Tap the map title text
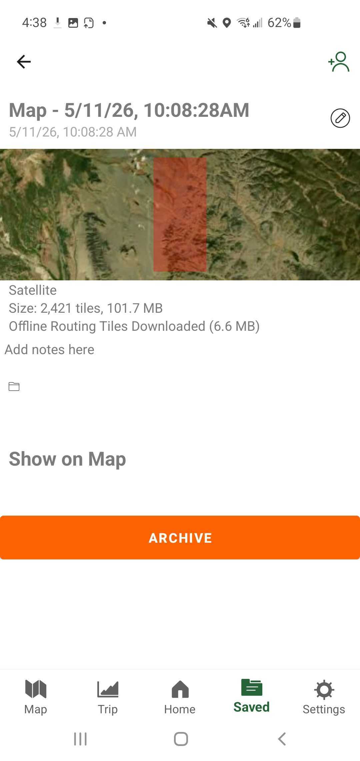Viewport: 360px width, 761px height. pos(129,110)
